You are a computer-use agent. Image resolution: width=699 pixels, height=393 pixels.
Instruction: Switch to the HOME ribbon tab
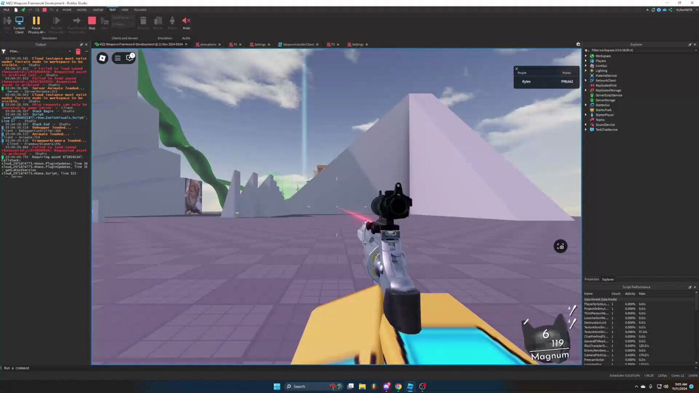click(x=67, y=10)
